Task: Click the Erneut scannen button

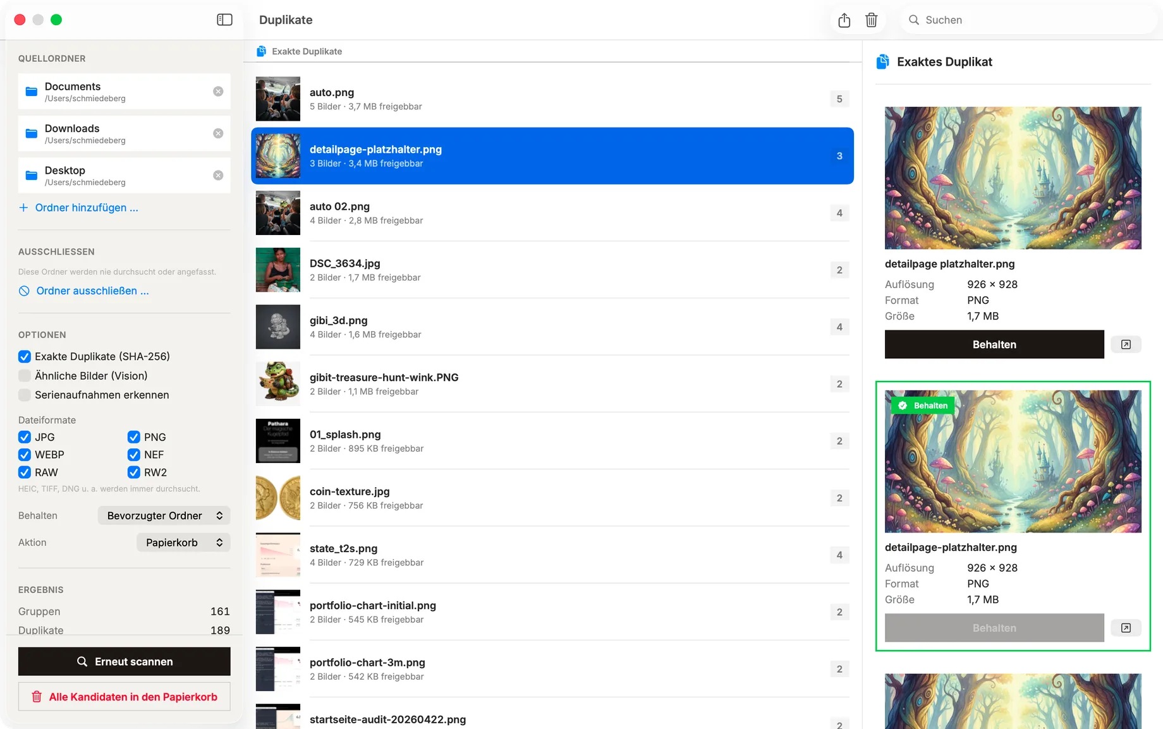Action: coord(125,661)
